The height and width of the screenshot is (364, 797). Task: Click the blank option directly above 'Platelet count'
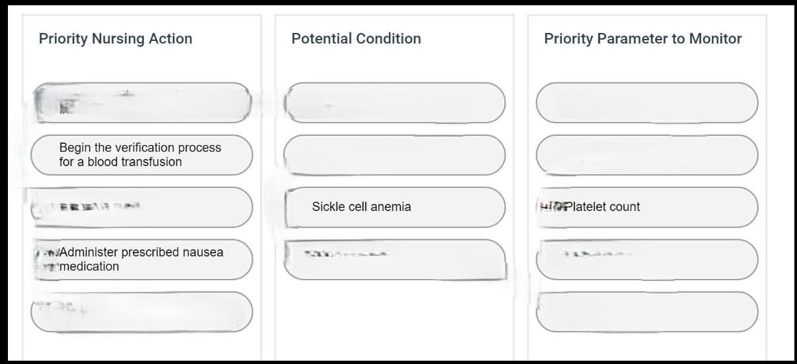(x=646, y=155)
